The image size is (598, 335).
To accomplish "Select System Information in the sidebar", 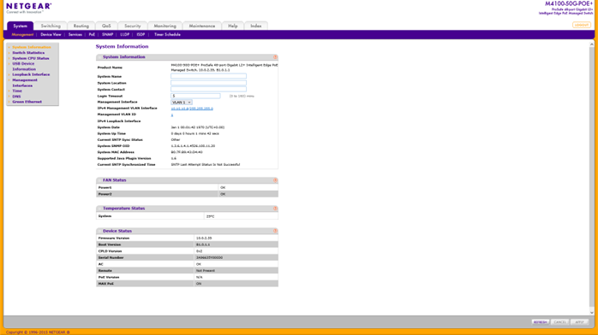I will click(x=32, y=47).
